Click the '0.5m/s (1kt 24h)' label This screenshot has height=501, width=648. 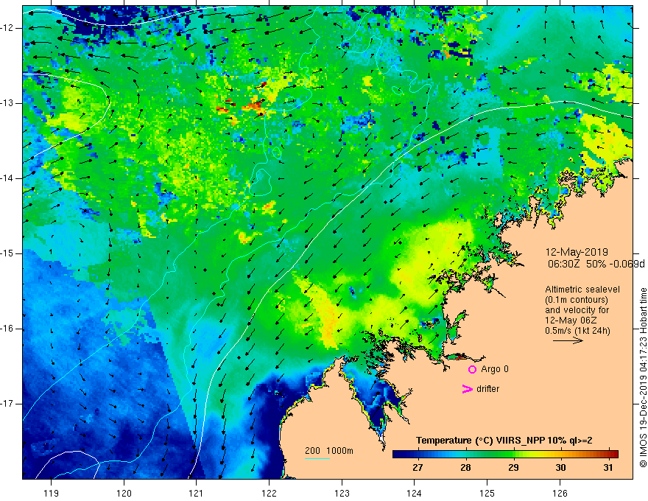tap(577, 331)
